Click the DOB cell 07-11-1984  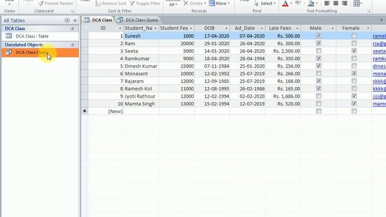click(212, 66)
